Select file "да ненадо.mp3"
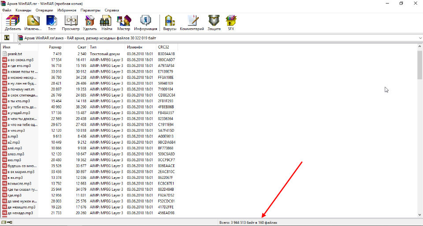 pos(20,213)
